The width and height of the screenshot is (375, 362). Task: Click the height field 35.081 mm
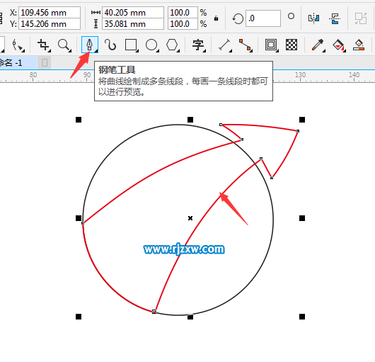pyautogui.click(x=133, y=24)
